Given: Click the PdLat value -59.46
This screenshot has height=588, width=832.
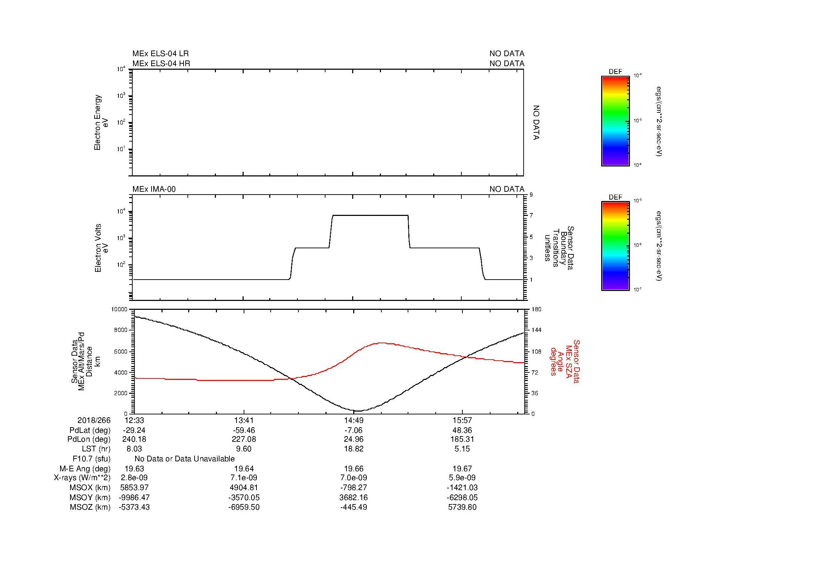Looking at the screenshot, I should [244, 430].
